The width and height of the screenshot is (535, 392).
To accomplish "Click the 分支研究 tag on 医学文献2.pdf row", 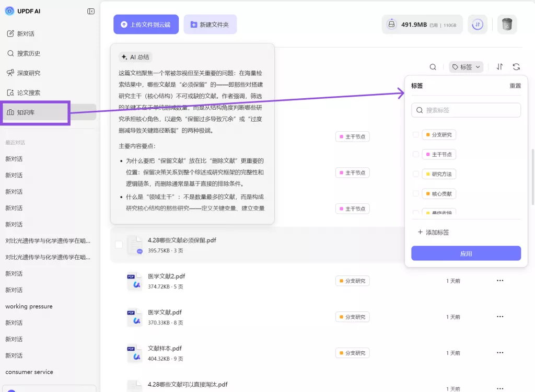I will click(353, 281).
